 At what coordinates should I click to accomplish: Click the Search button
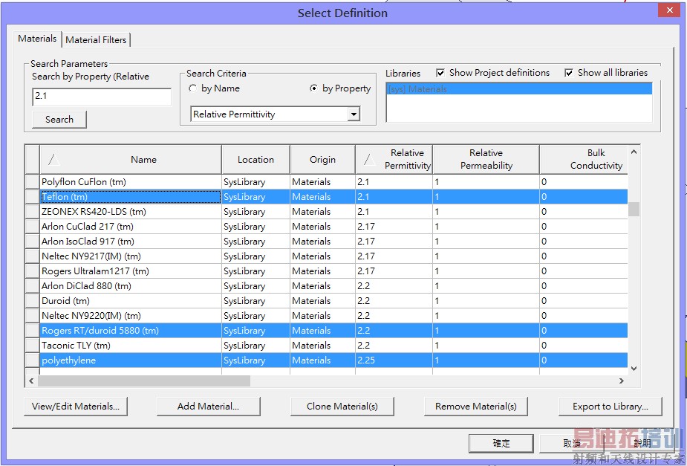(59, 119)
